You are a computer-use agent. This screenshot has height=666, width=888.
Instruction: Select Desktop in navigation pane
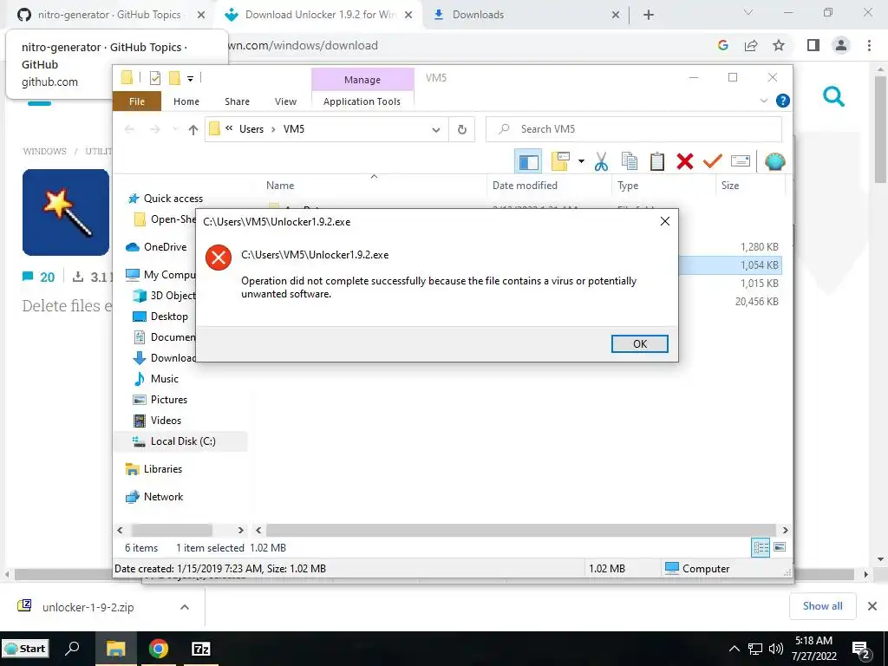click(x=169, y=317)
